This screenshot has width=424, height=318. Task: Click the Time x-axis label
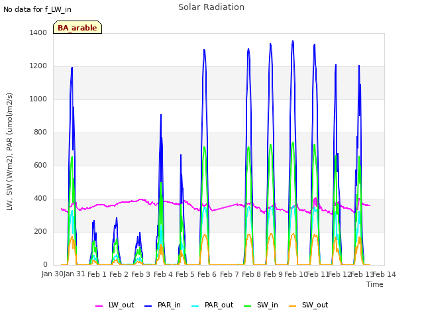pyautogui.click(x=374, y=284)
